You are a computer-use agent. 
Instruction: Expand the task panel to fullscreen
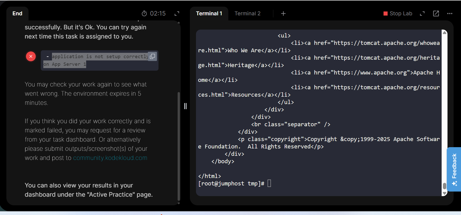[177, 14]
